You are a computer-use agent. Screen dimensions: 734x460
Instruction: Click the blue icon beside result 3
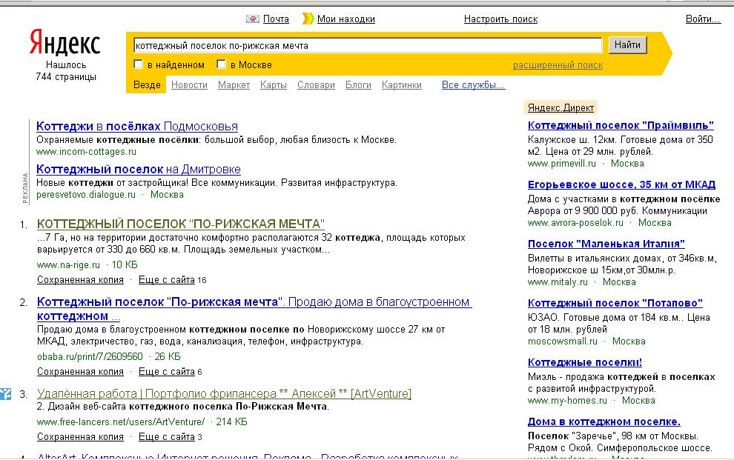pyautogui.click(x=5, y=393)
